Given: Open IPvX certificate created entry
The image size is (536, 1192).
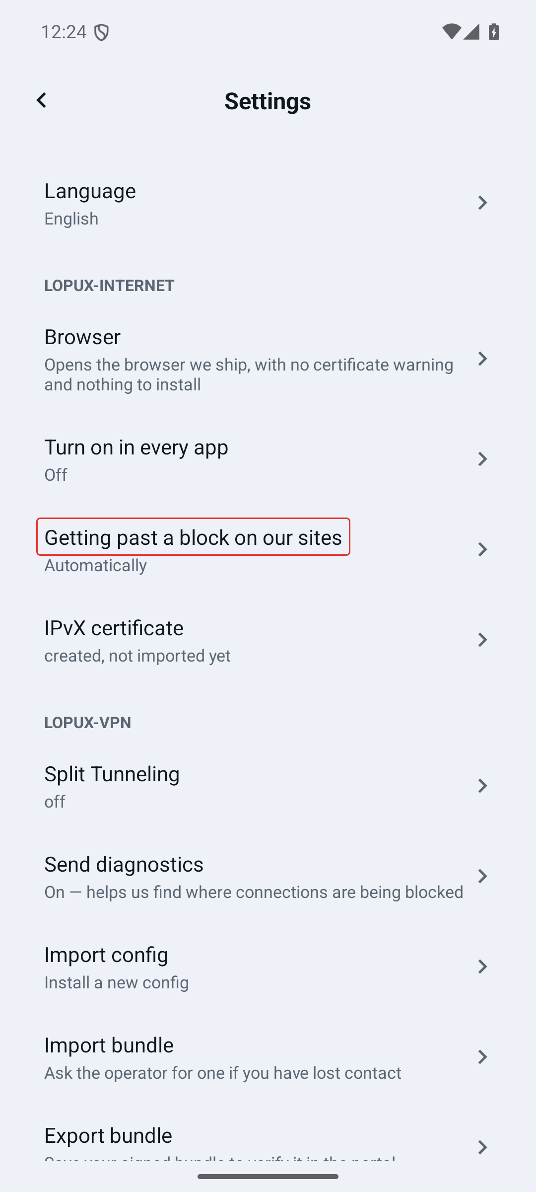Looking at the screenshot, I should [x=268, y=640].
